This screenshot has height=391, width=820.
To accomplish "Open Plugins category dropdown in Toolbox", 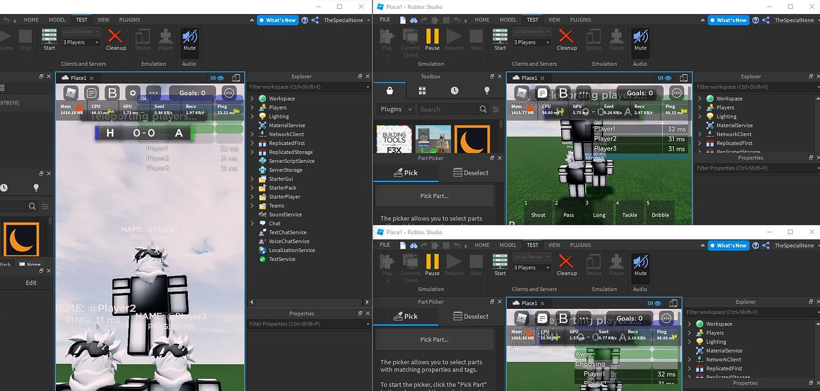I will click(396, 109).
